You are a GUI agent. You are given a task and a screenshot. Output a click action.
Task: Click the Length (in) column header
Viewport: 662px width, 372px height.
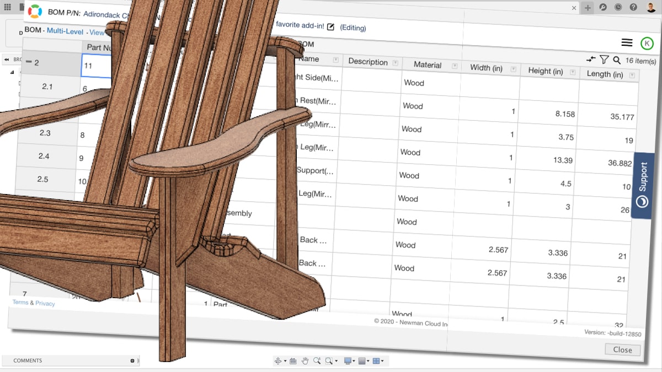(x=609, y=74)
